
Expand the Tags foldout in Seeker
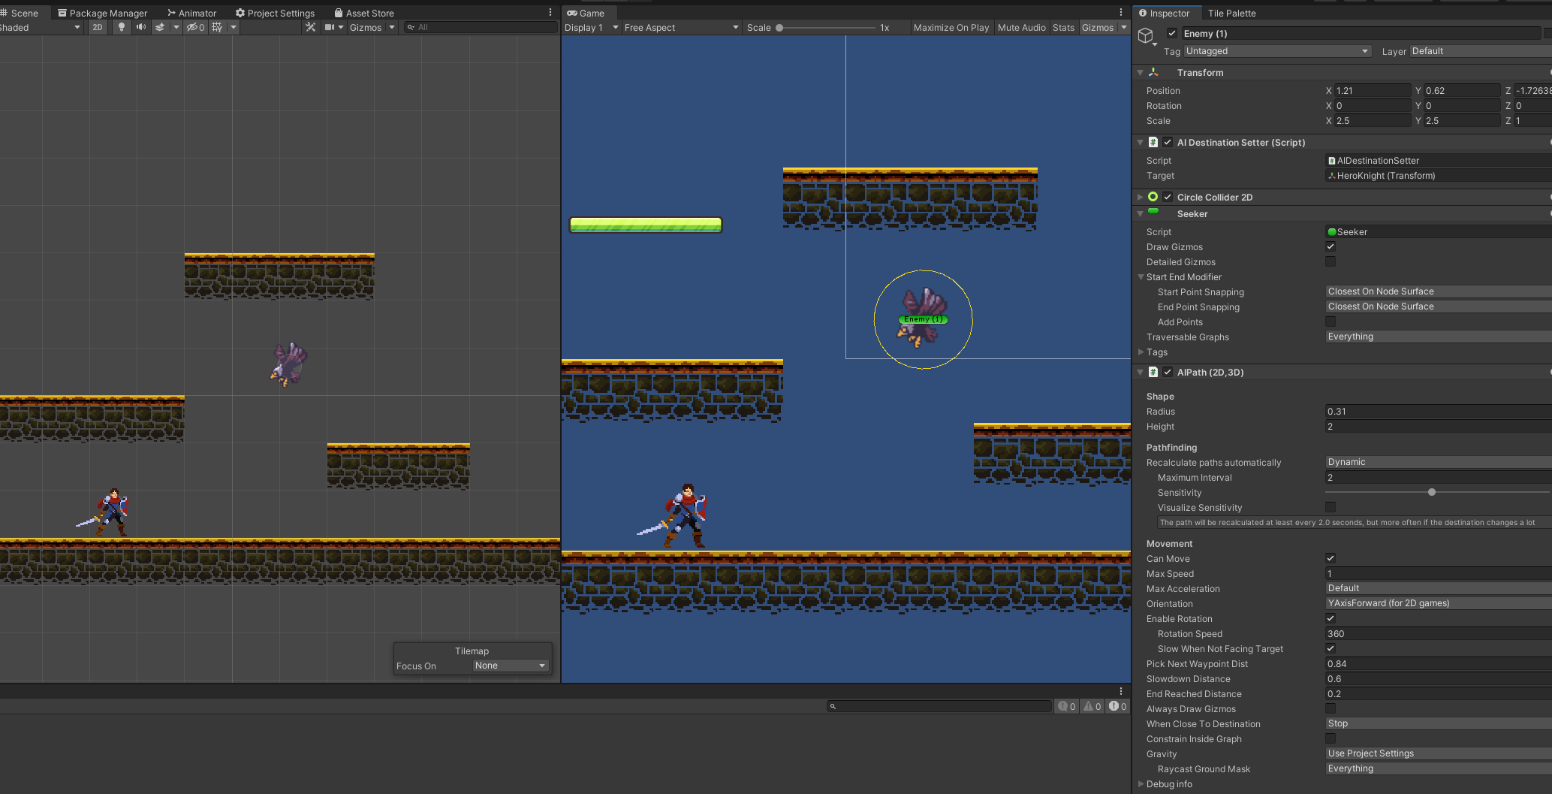(x=1141, y=352)
